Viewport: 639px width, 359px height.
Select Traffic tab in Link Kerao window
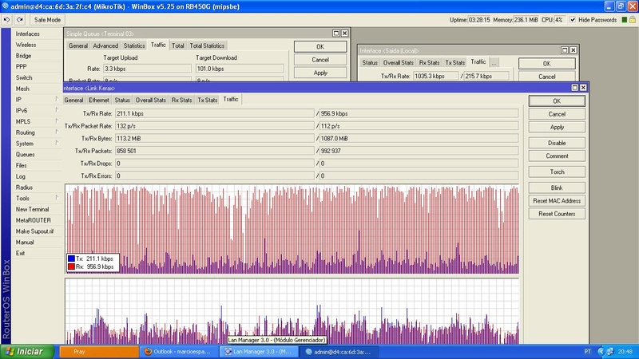pos(231,99)
